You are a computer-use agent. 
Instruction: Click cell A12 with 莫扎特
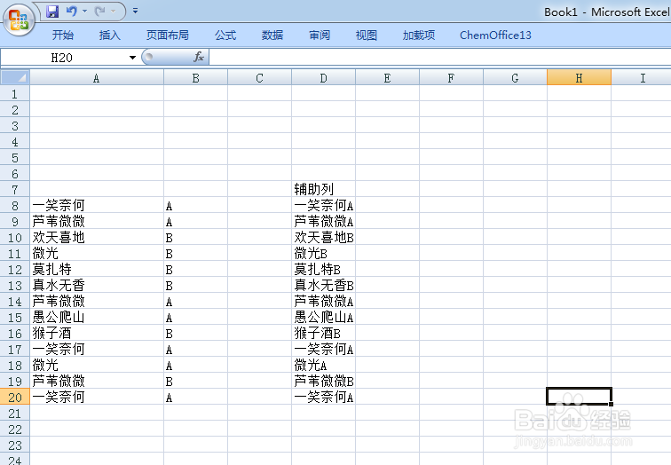[x=97, y=270]
